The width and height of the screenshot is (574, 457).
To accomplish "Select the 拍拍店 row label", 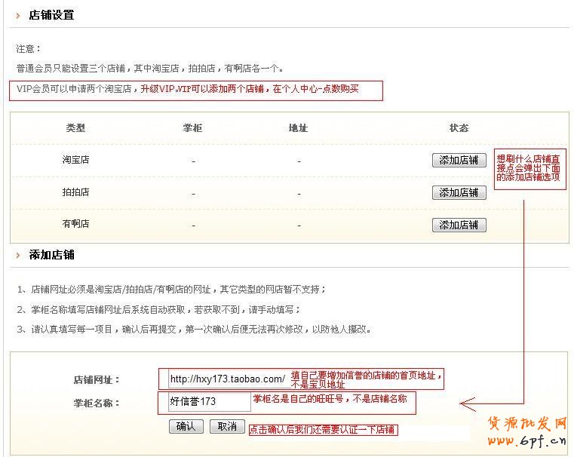I will pyautogui.click(x=75, y=192).
